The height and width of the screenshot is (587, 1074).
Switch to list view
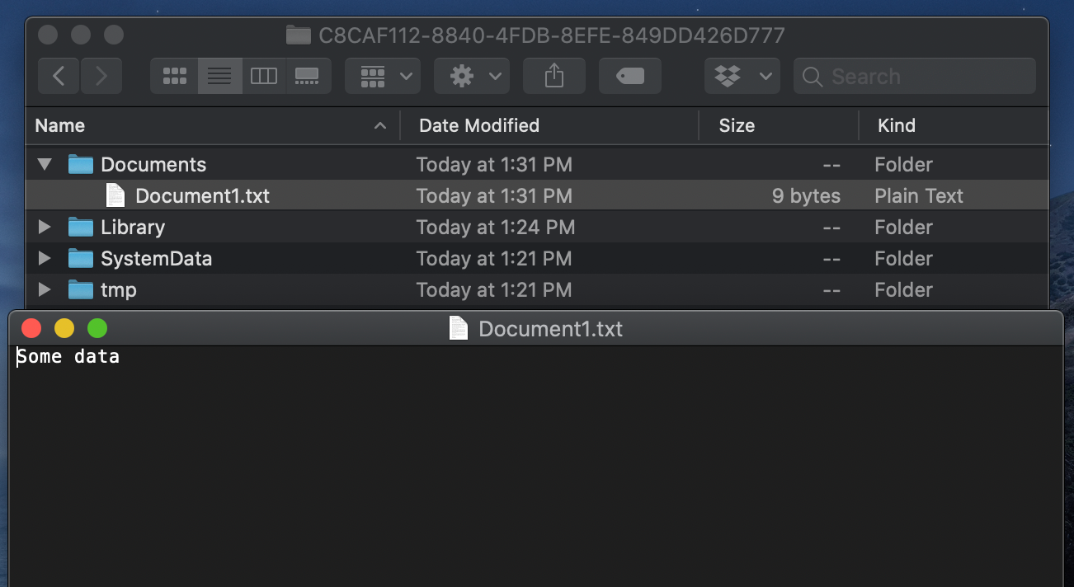click(x=219, y=75)
